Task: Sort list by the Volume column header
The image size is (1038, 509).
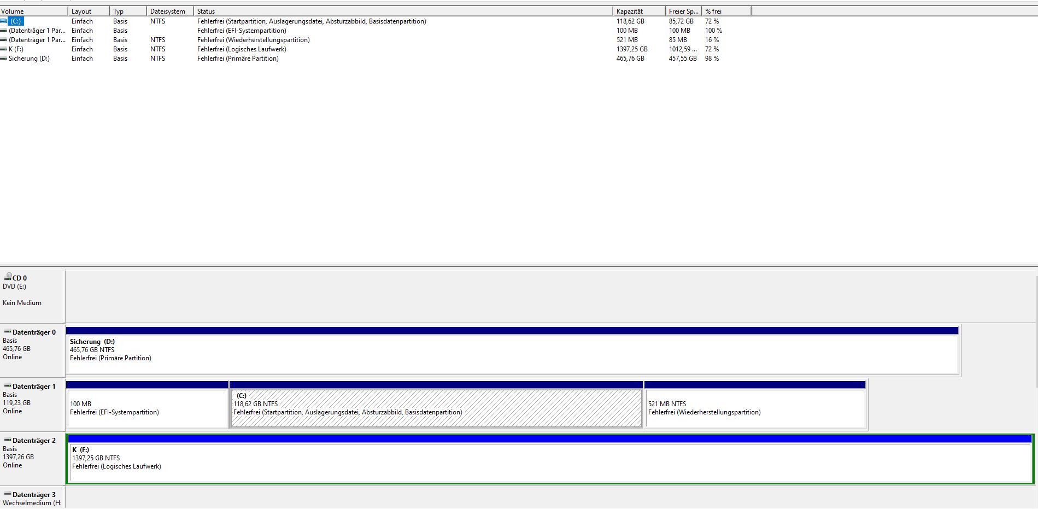Action: point(33,11)
